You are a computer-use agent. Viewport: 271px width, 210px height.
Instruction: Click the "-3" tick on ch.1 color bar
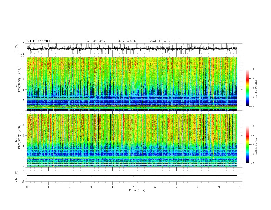point(253,69)
